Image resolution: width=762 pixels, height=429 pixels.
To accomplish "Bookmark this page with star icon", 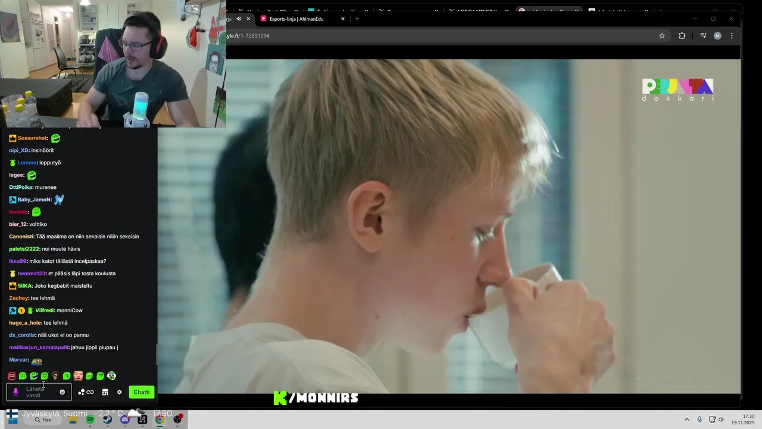I will point(662,36).
